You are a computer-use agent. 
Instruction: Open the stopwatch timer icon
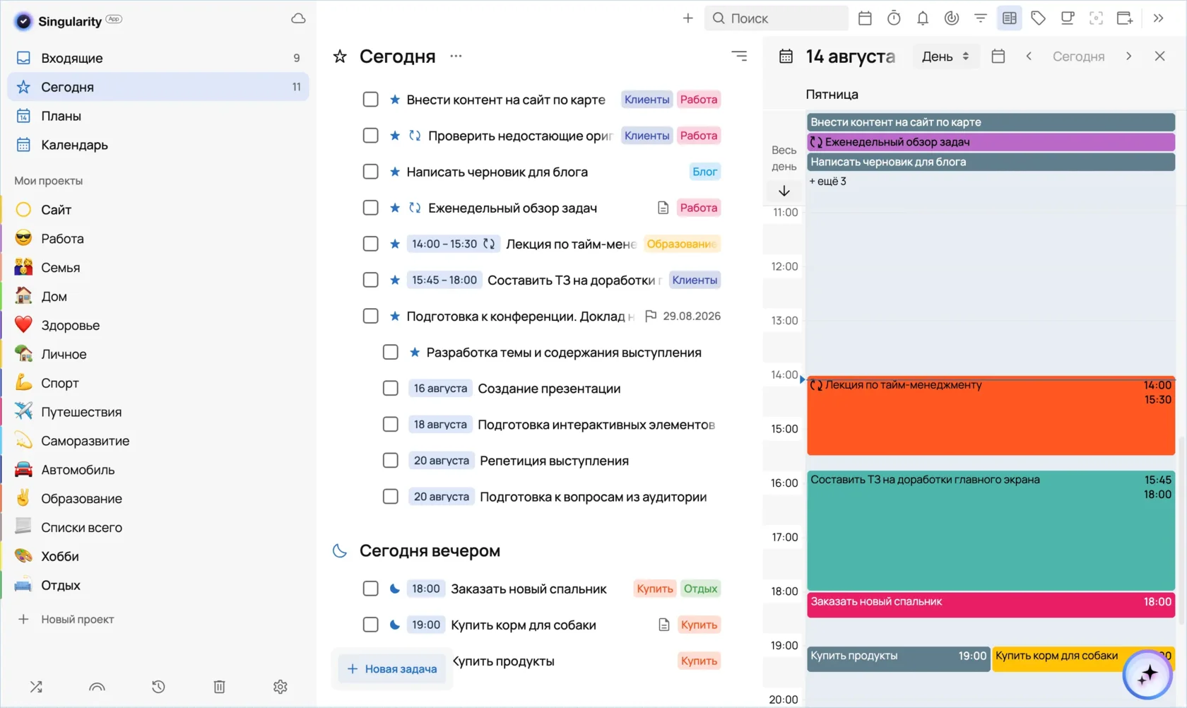tap(894, 18)
